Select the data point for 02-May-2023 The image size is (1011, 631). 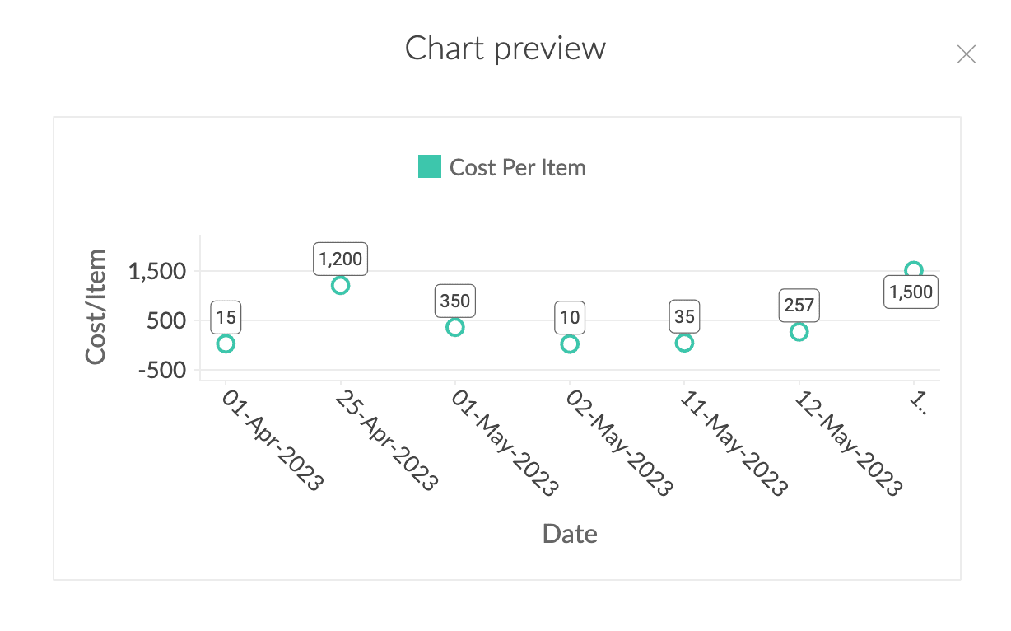(570, 344)
